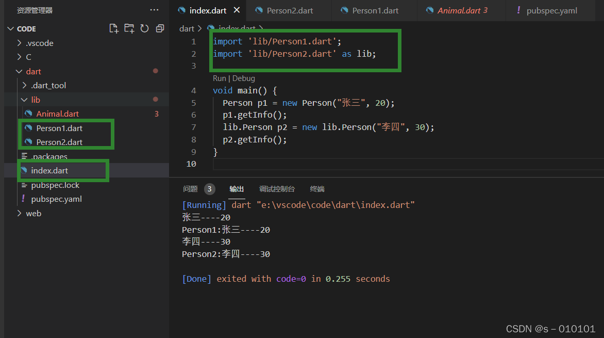Open the .packages file in the tree
This screenshot has height=338, width=604.
49,156
